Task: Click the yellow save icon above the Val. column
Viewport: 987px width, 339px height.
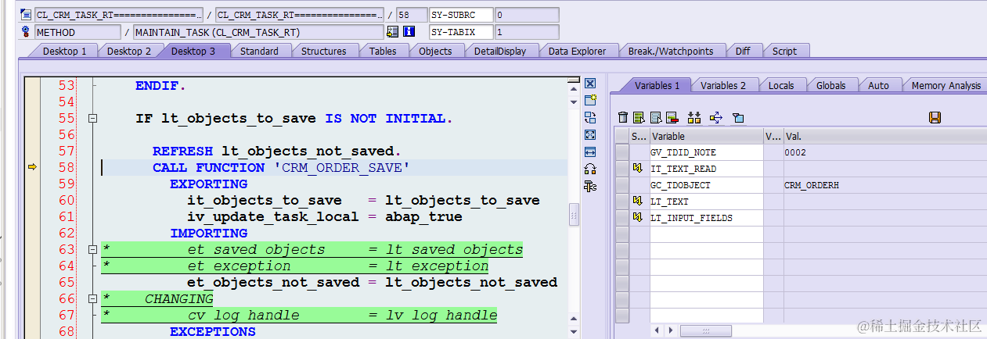Action: coord(935,117)
